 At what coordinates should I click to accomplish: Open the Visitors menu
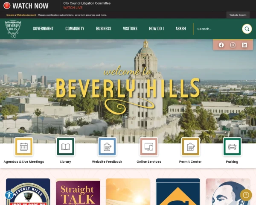pyautogui.click(x=130, y=29)
